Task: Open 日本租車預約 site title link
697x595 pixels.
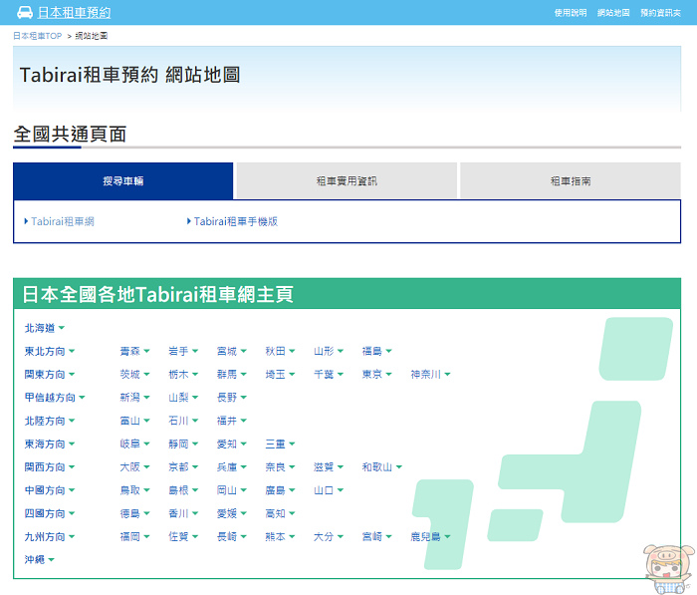Action: tap(74, 13)
